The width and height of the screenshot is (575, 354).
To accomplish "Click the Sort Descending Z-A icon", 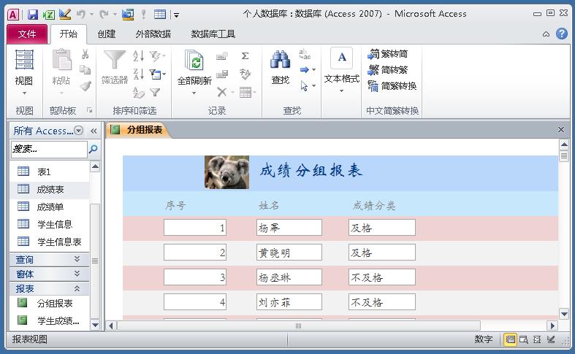I will tap(139, 74).
